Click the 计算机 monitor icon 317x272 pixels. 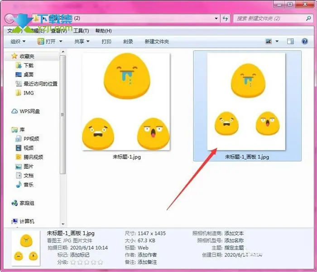click(14, 221)
